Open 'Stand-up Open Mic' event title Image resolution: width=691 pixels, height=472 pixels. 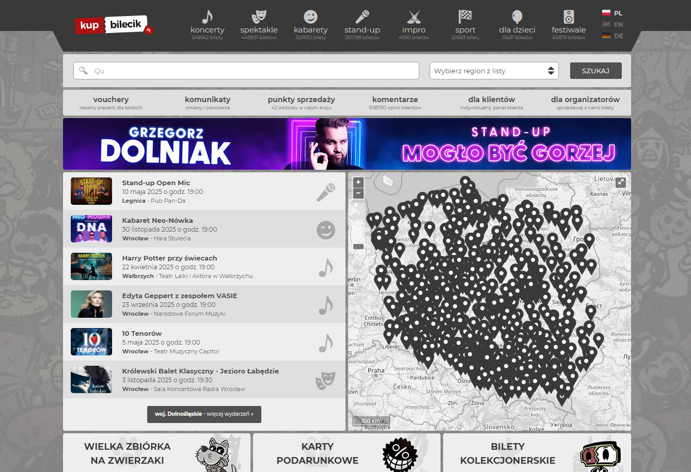click(x=156, y=183)
